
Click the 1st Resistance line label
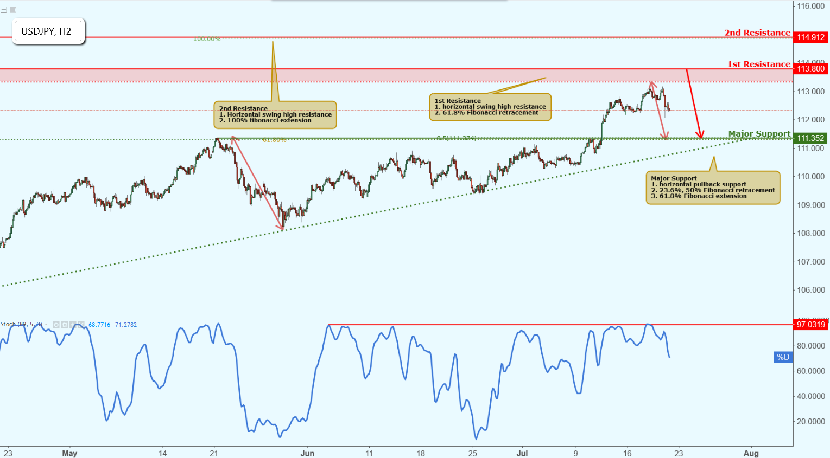pos(759,64)
